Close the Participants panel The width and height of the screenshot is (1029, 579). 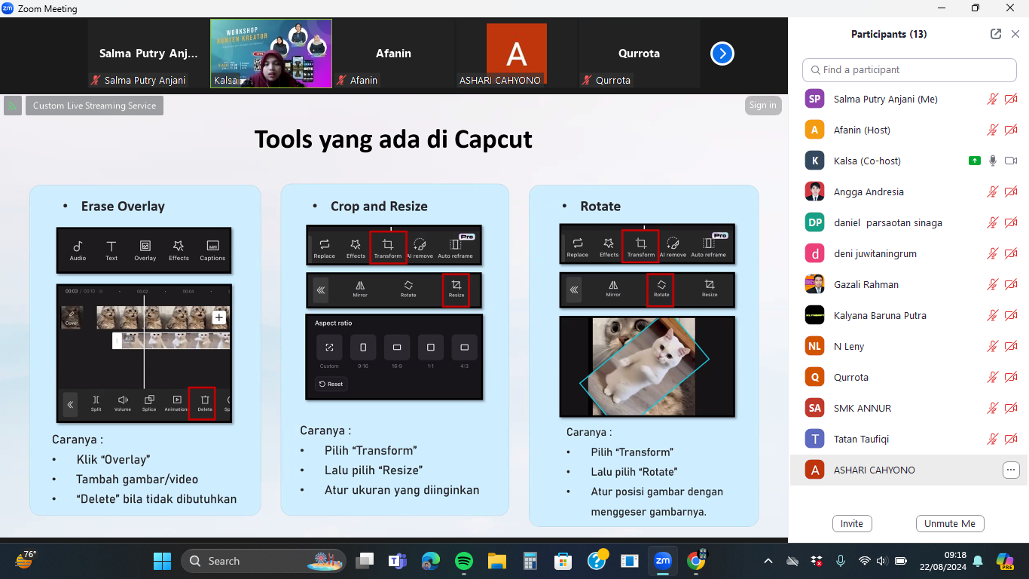pyautogui.click(x=1015, y=34)
